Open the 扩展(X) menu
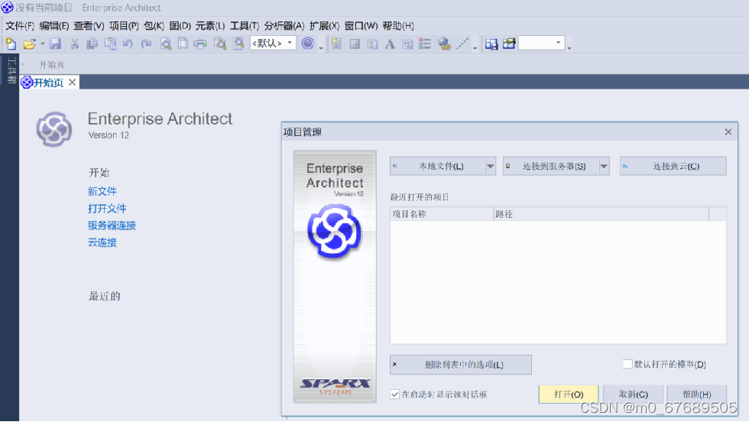Screen dimensions: 749x422 (324, 26)
